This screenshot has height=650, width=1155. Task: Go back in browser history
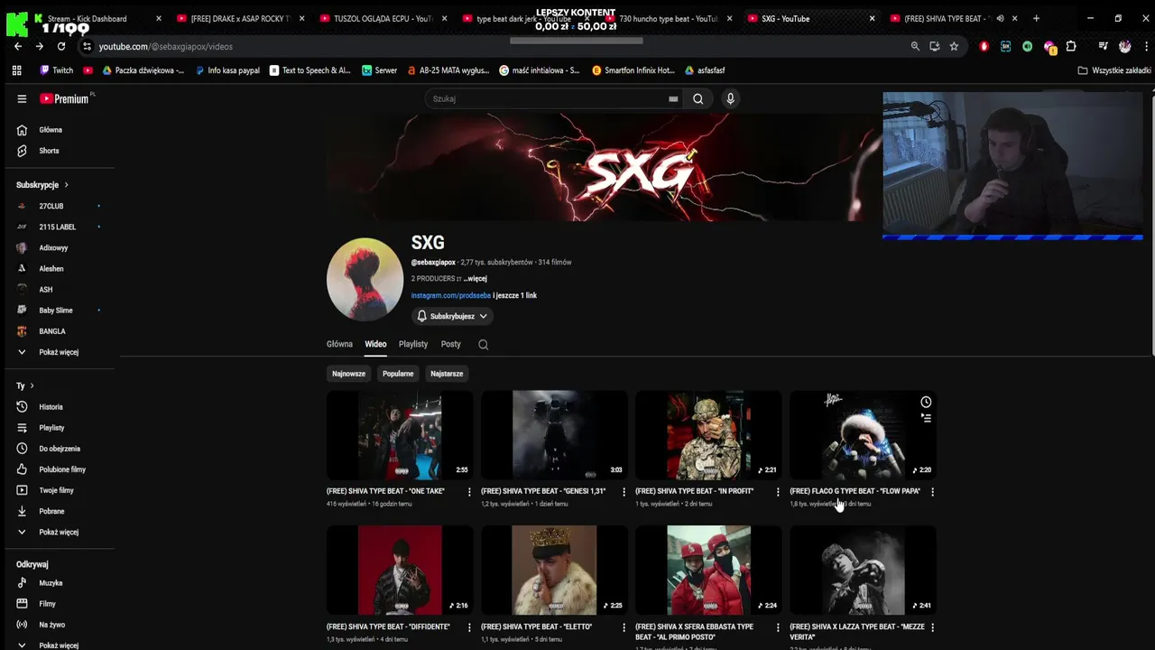click(18, 46)
